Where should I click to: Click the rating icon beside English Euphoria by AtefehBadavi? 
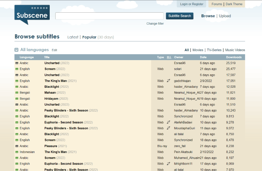click(17, 122)
